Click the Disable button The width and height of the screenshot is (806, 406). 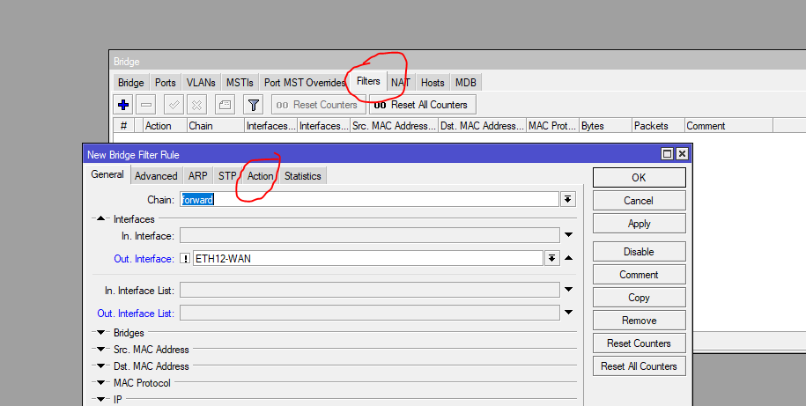point(639,252)
